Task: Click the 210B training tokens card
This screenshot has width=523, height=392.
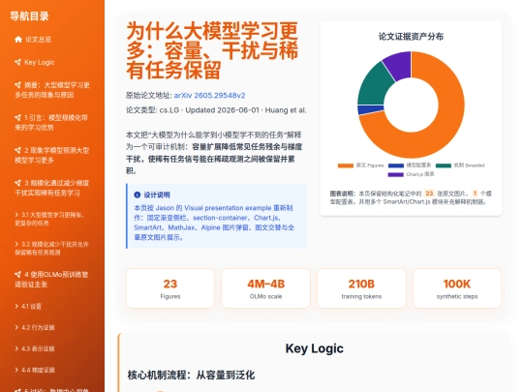Action: (361, 288)
